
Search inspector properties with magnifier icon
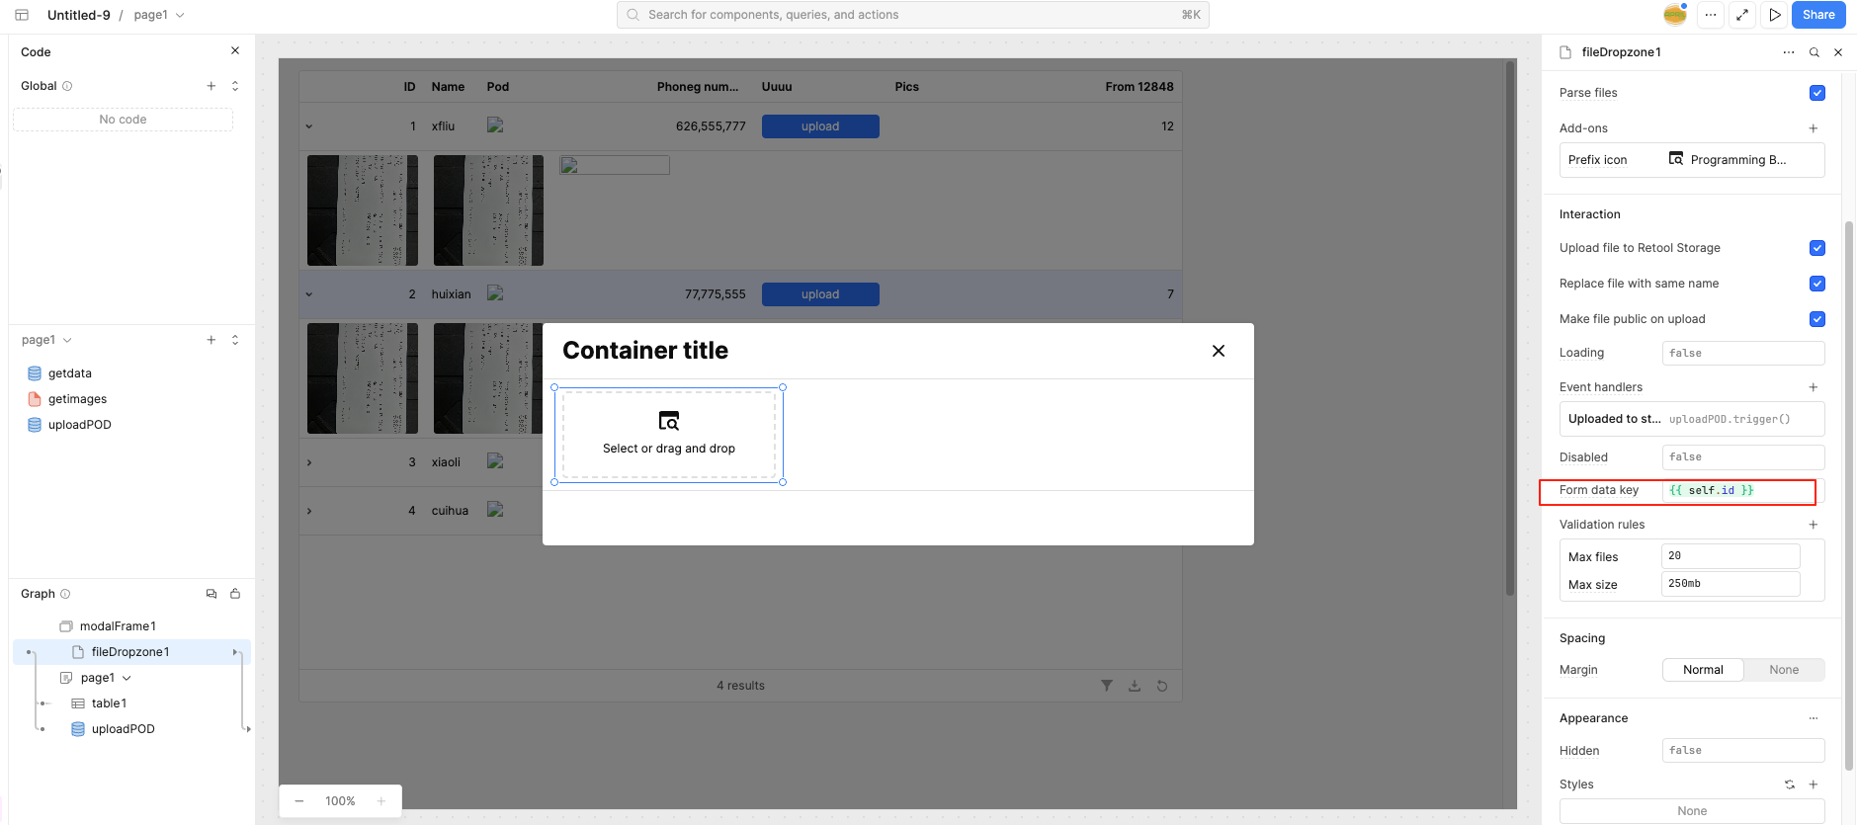click(1815, 52)
